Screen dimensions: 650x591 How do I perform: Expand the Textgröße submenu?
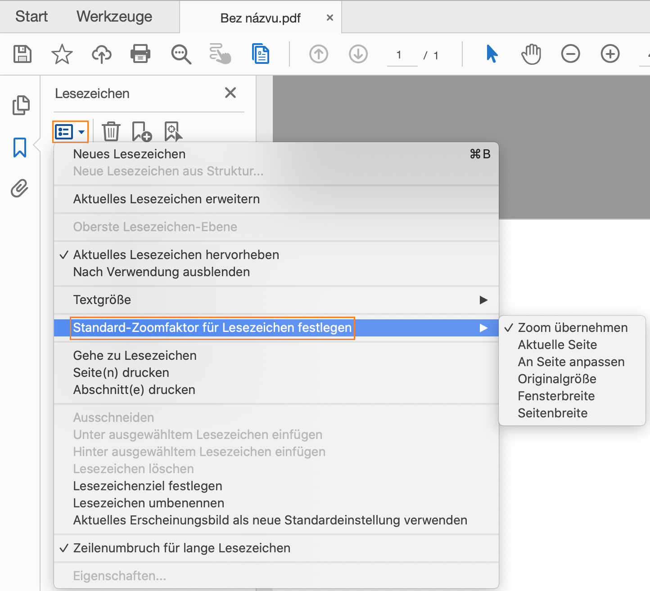(x=276, y=300)
